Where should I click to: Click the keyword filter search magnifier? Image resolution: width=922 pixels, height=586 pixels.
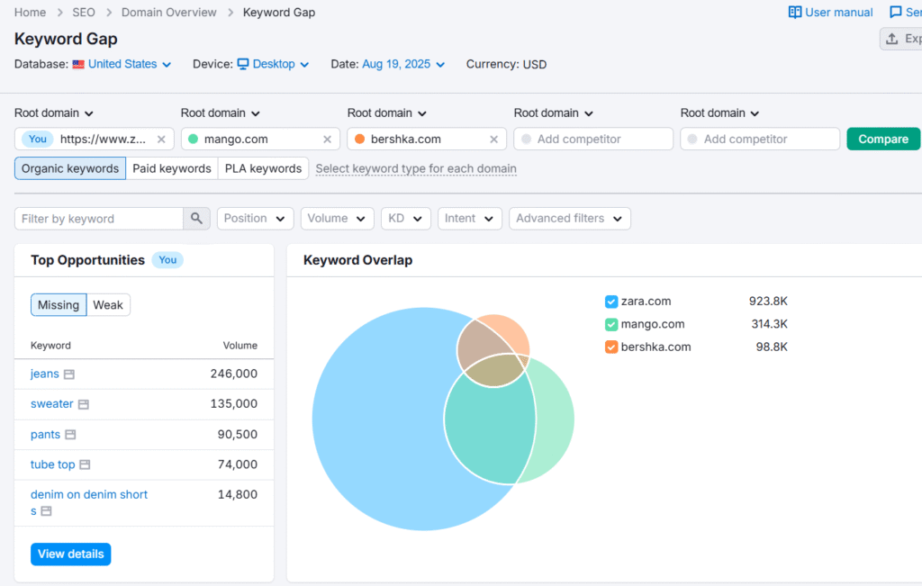pos(196,219)
